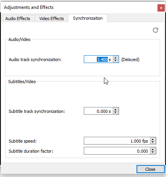Increase subtitle duration factor with up arrow
This screenshot has height=177, width=166.
[153, 149]
